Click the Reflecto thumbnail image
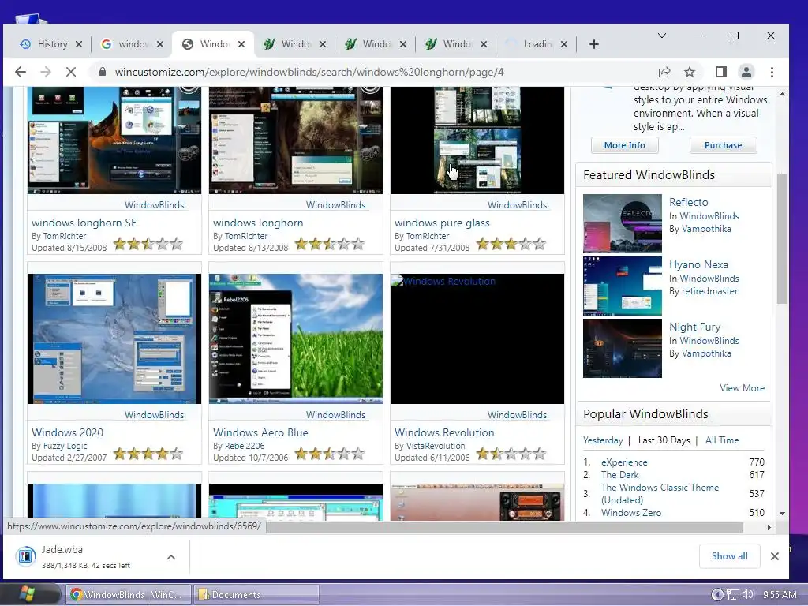808x606 pixels. pos(622,223)
